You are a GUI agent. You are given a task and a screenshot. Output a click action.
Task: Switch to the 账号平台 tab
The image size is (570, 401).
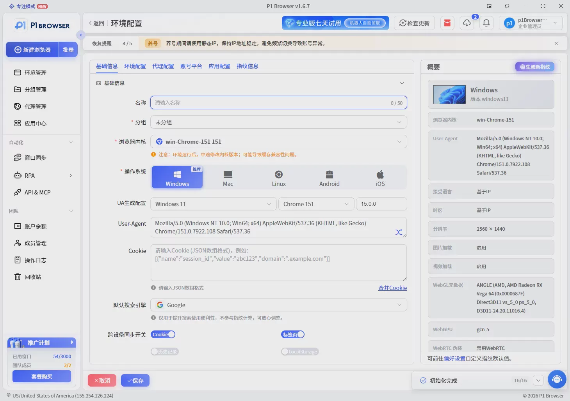191,66
